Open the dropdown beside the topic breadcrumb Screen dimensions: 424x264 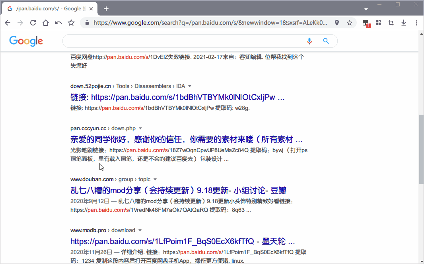click(x=155, y=179)
